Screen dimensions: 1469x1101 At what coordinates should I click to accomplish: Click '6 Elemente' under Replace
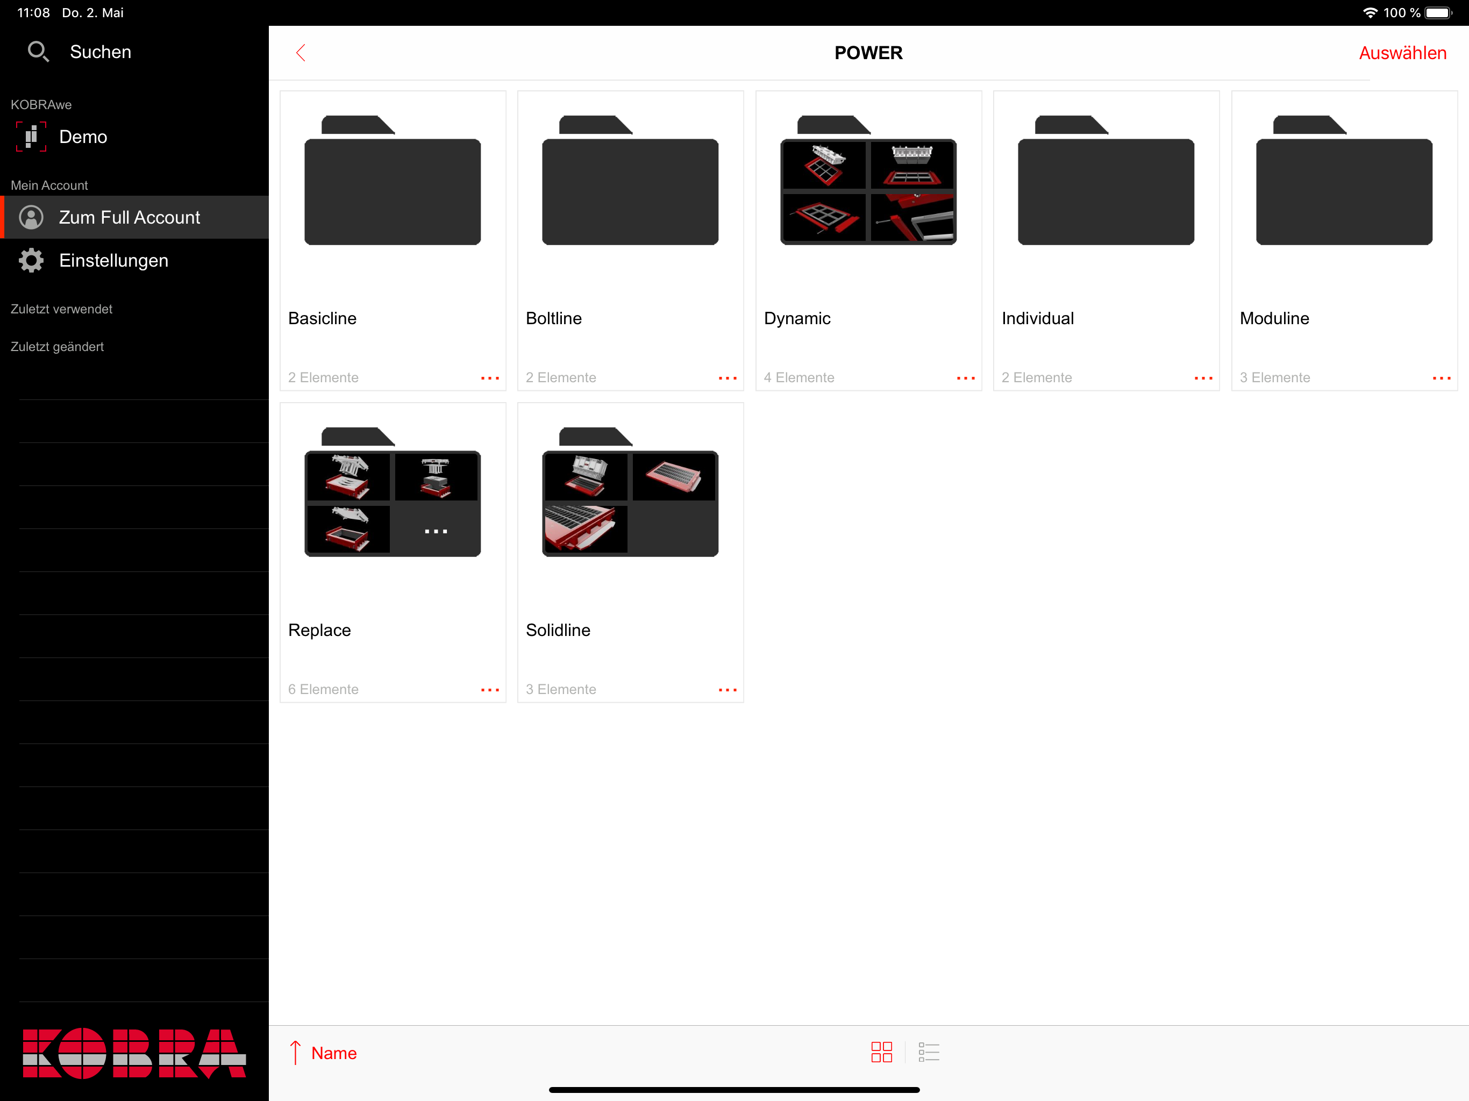(323, 689)
